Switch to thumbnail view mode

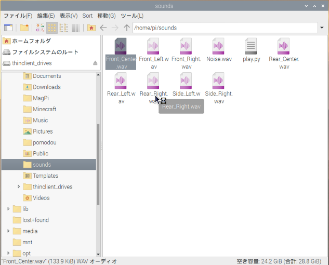(x=40, y=28)
